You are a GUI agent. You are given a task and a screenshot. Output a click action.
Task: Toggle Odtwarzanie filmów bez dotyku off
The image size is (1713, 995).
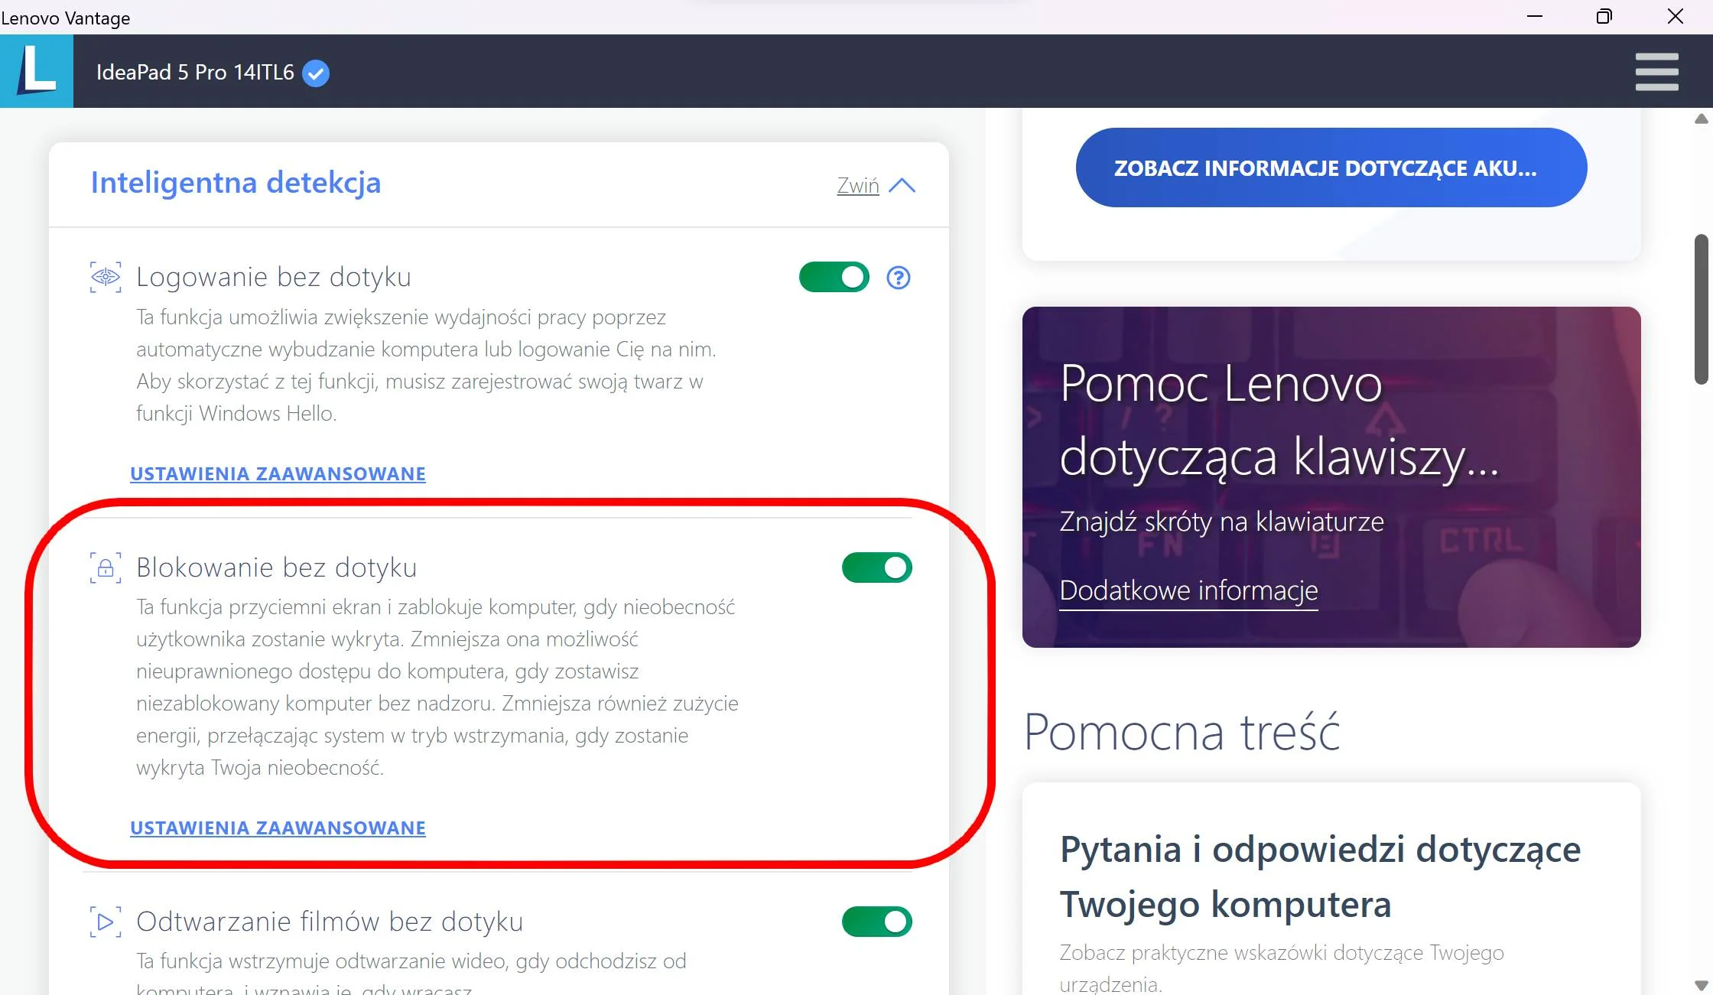coord(877,922)
